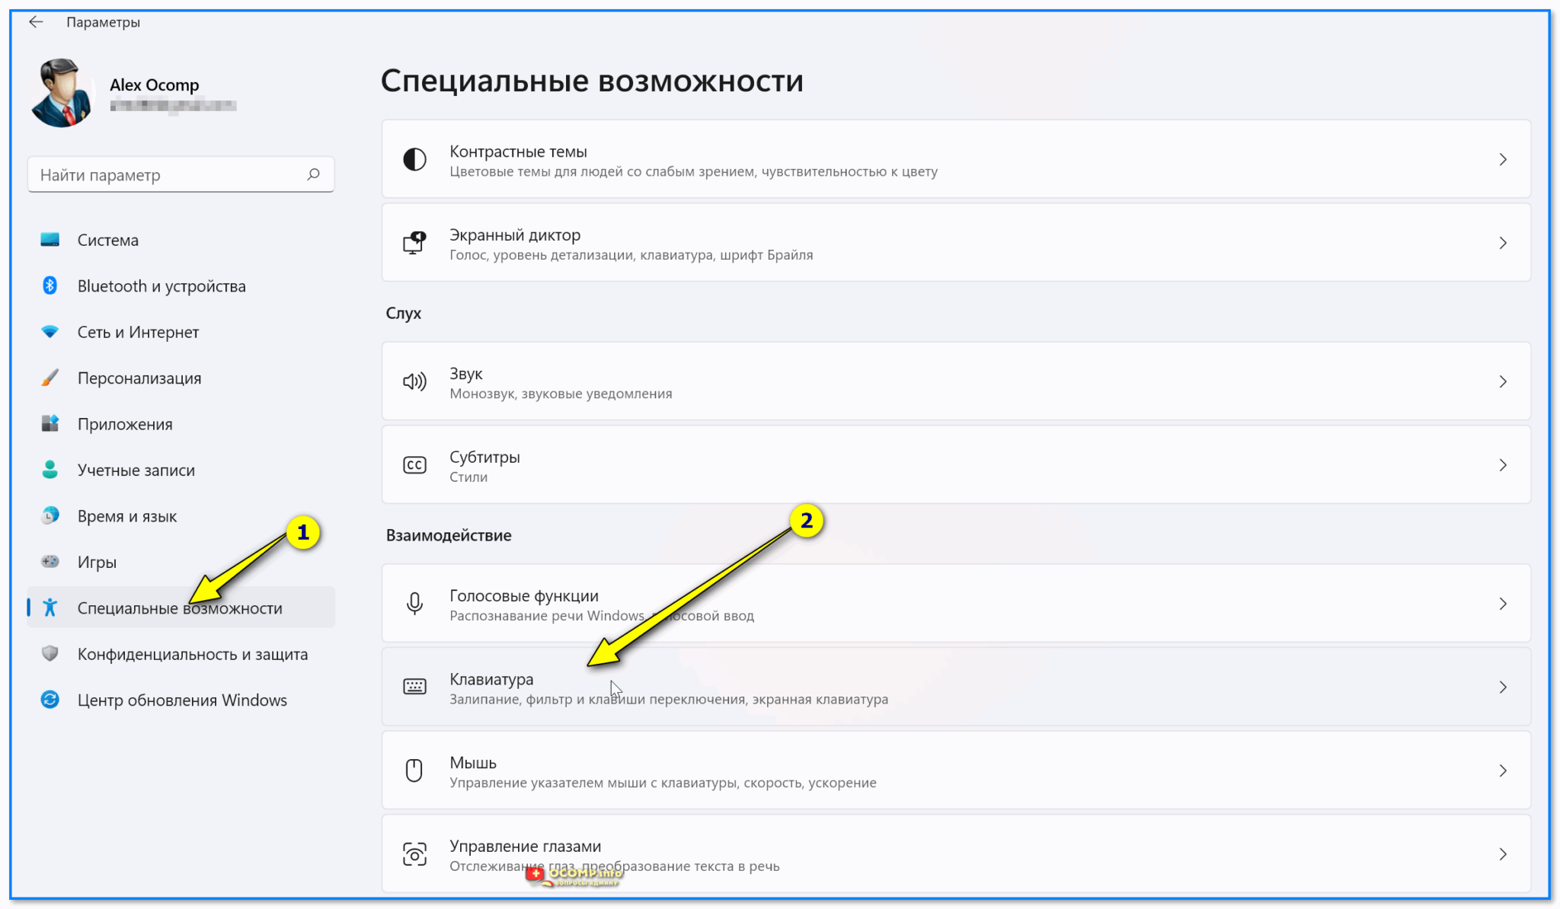Image resolution: width=1560 pixels, height=909 pixels.
Task: Open Экранный диктор settings
Action: (x=956, y=243)
